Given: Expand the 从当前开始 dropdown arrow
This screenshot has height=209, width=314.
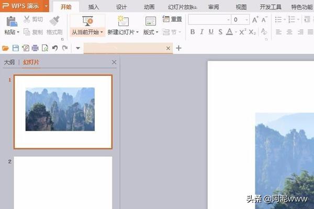Looking at the screenshot, I should click(102, 32).
